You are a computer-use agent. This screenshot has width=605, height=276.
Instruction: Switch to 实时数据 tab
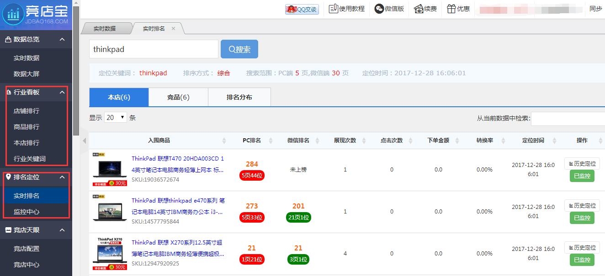click(x=105, y=28)
